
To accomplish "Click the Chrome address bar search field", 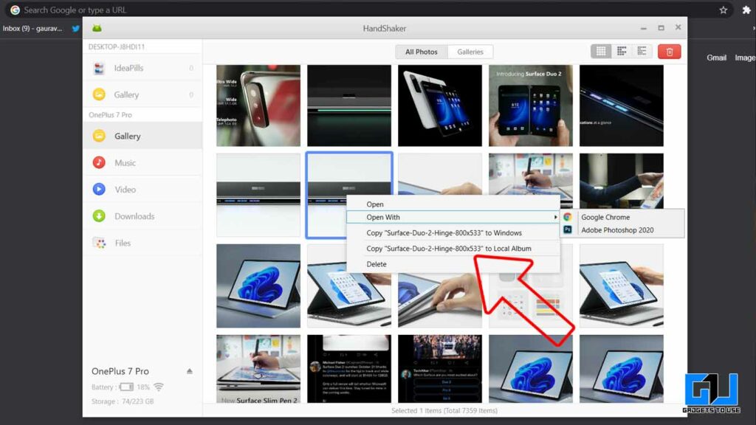I will click(x=369, y=10).
